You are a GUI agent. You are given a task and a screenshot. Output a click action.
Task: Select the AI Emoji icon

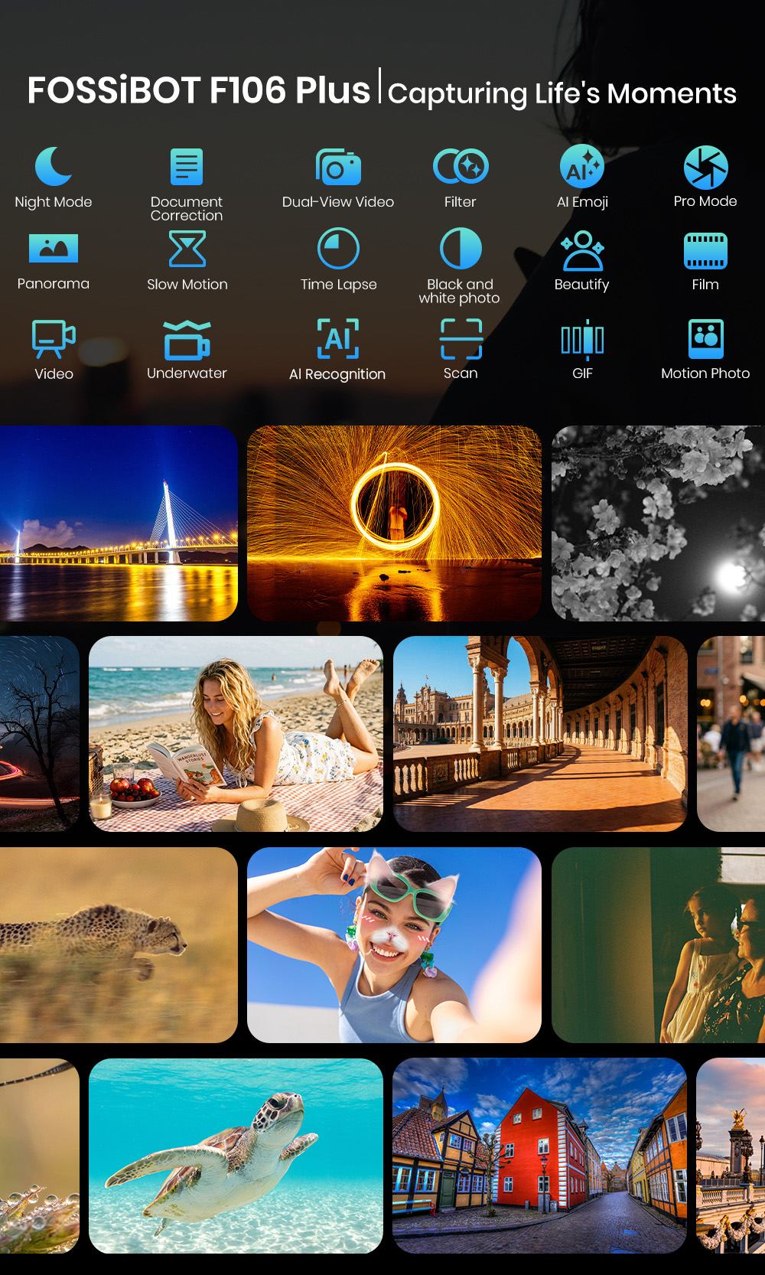click(582, 166)
